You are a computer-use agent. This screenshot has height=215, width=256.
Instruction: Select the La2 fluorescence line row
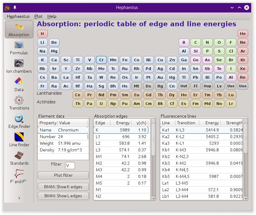[x=201, y=190]
